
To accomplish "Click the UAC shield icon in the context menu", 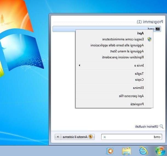I will (x=149, y=39).
